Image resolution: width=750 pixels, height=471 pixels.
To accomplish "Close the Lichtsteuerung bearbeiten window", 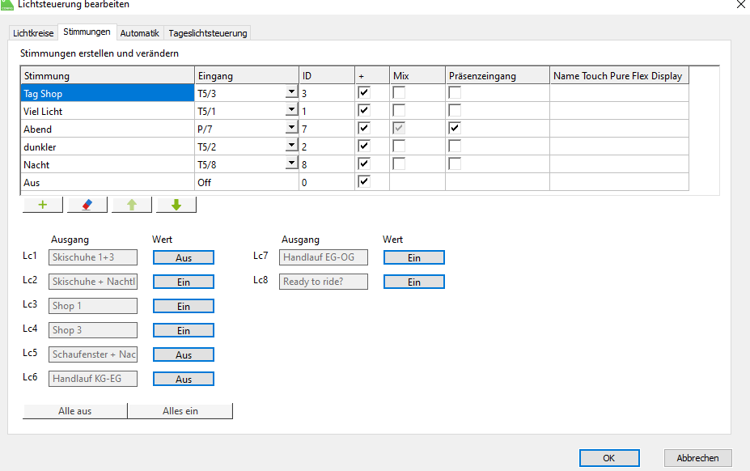I will click(741, 5).
